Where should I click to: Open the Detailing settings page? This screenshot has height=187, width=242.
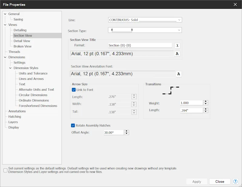20,30
